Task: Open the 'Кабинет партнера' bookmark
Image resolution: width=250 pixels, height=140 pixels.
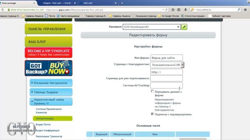Action: point(220,16)
